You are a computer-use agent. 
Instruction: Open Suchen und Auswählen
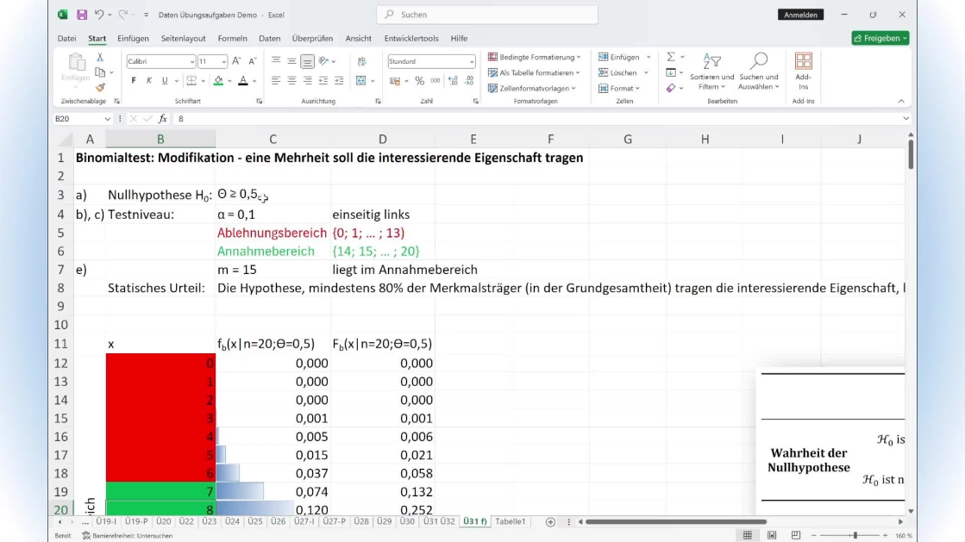(759, 72)
